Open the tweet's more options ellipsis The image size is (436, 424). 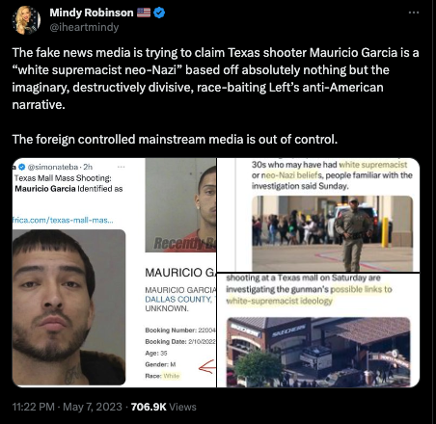[414, 13]
